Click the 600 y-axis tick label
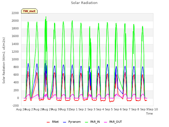 coord(16,75)
